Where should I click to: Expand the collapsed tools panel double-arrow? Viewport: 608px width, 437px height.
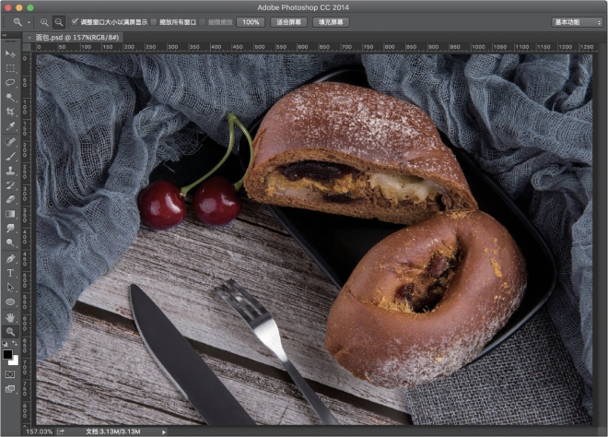pyautogui.click(x=5, y=35)
